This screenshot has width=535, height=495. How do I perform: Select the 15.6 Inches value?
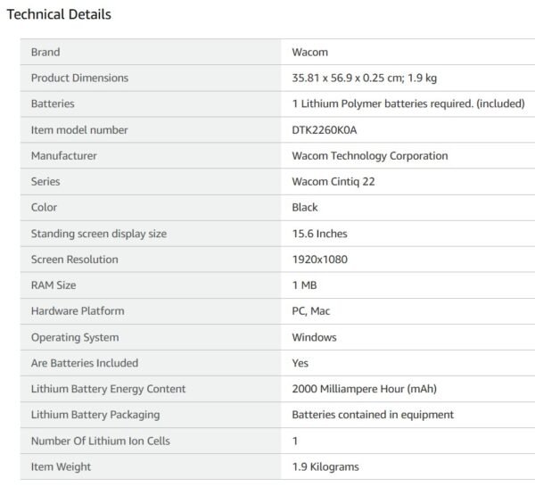tap(319, 234)
